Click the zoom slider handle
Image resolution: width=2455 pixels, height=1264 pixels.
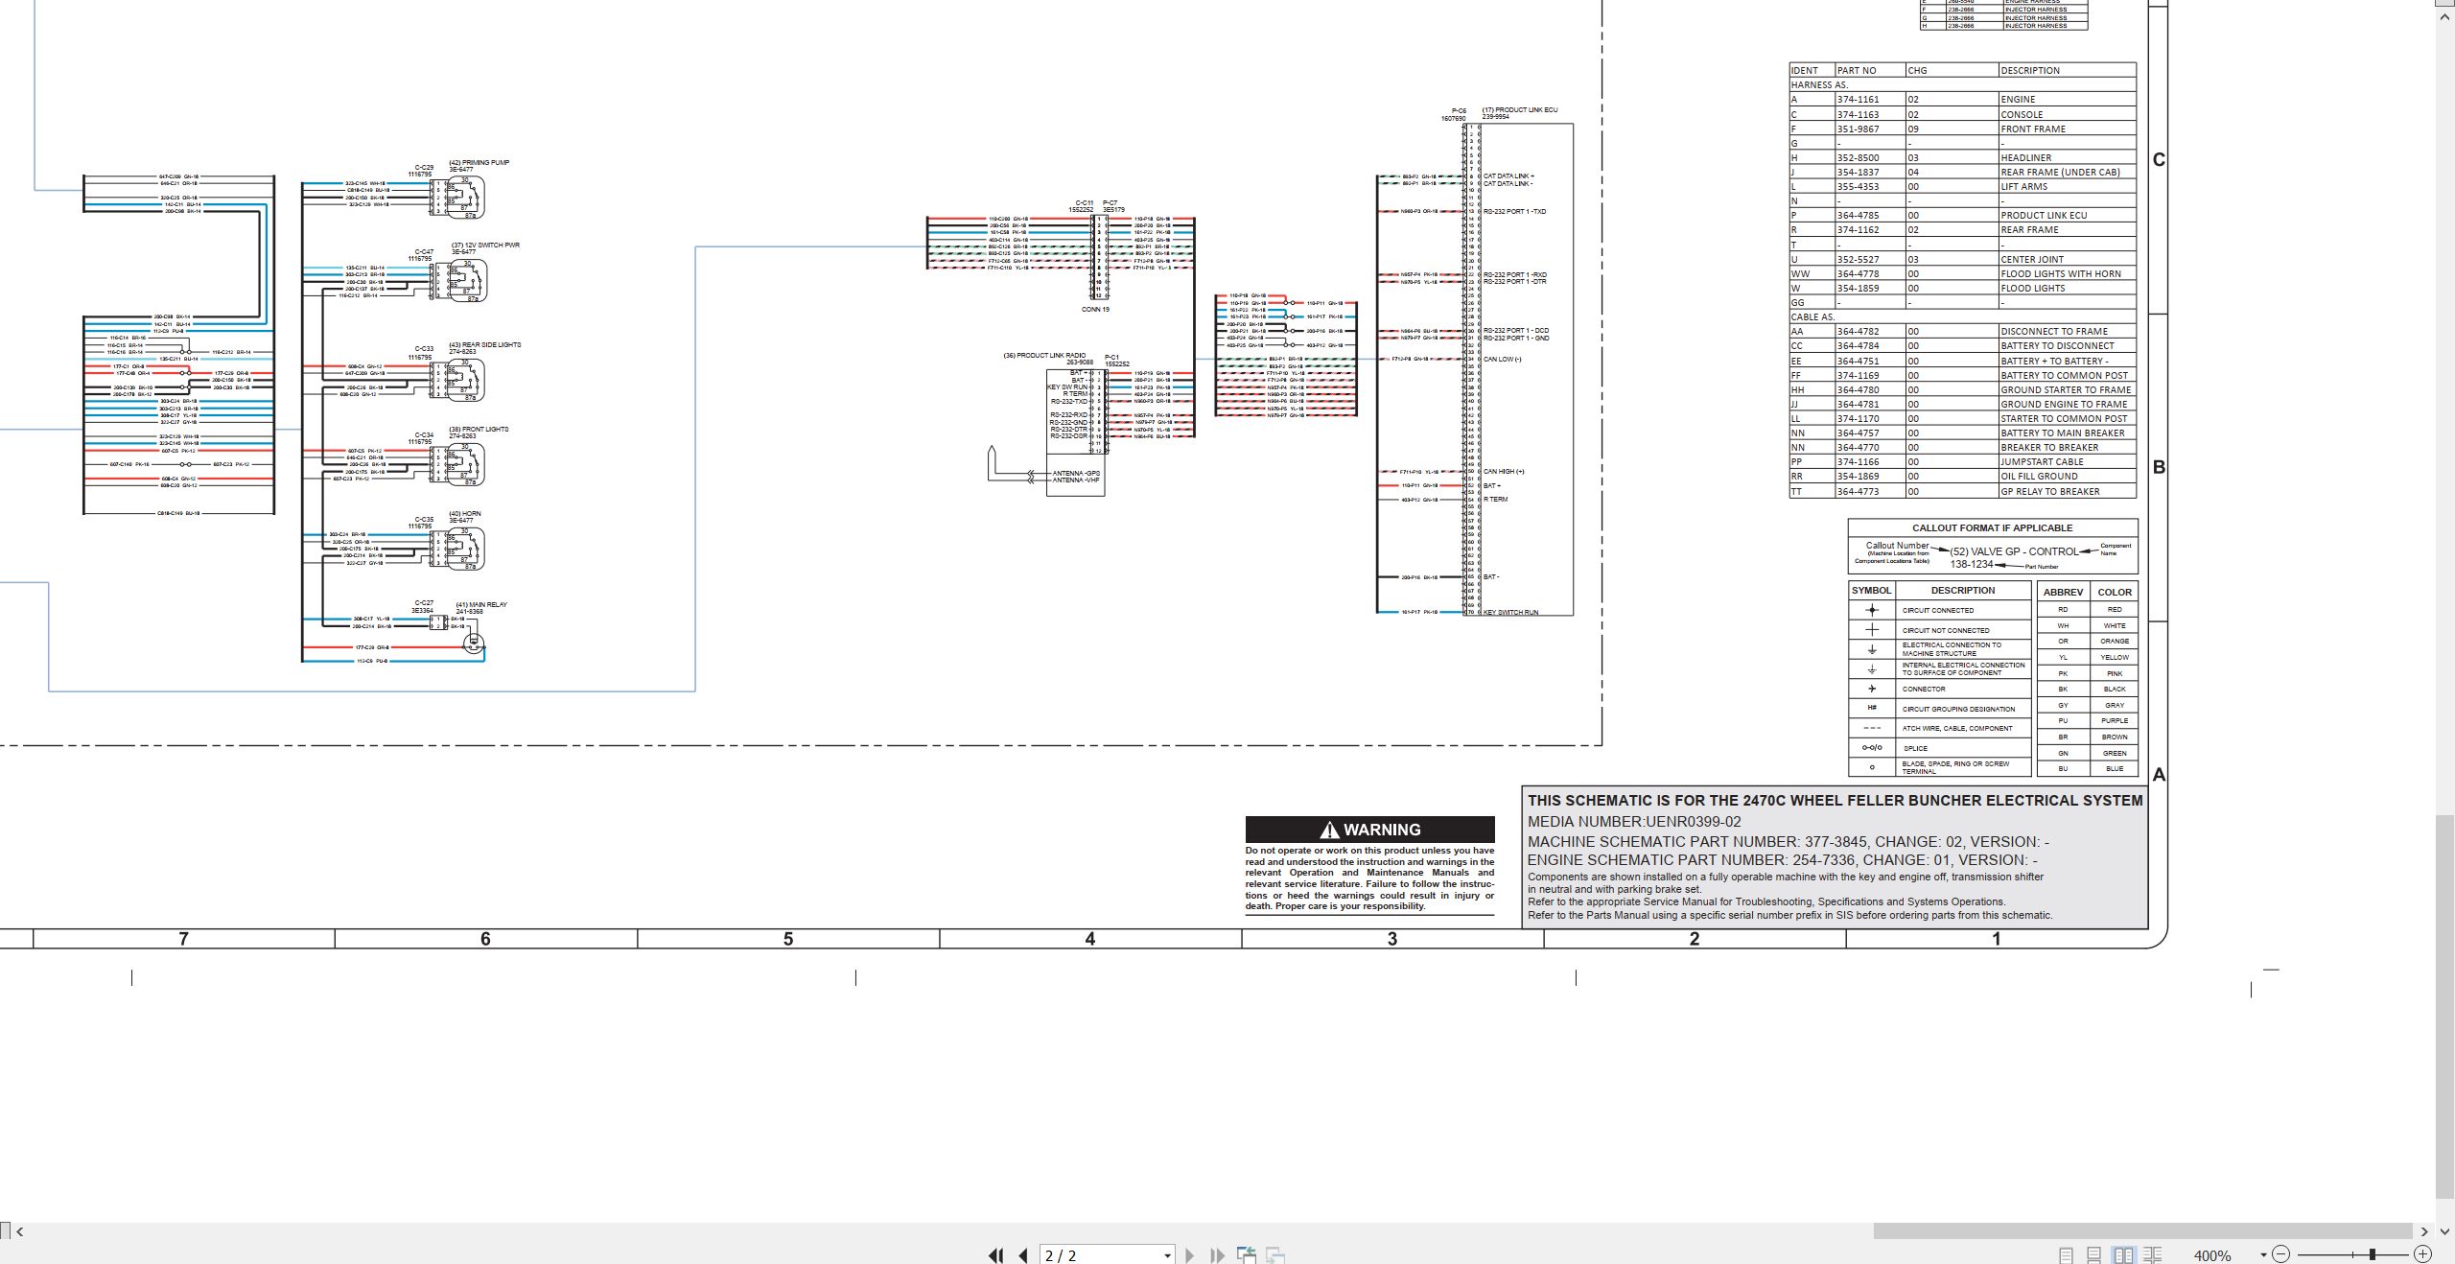[x=2373, y=1254]
